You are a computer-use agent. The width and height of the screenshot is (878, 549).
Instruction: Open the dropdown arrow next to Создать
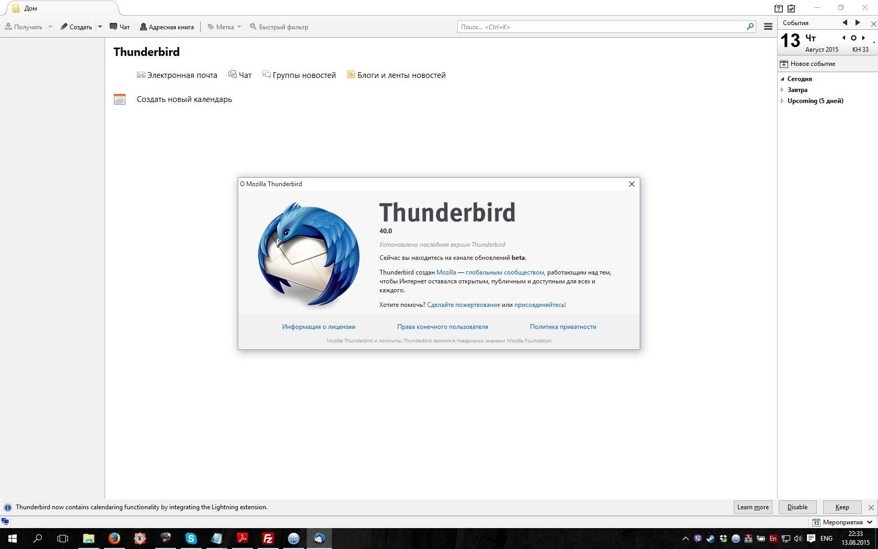tap(100, 27)
